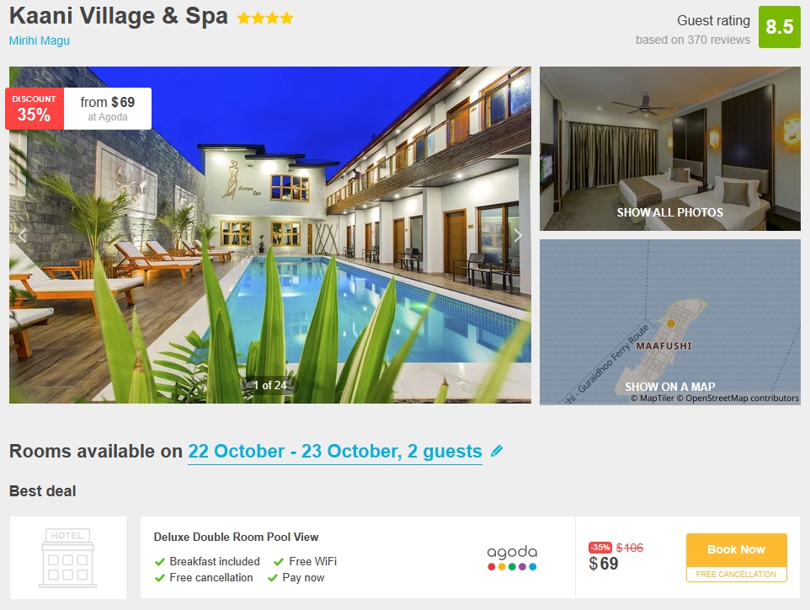Click the hotel placeholder image icon
Viewport: 810px width, 610px height.
(67, 558)
